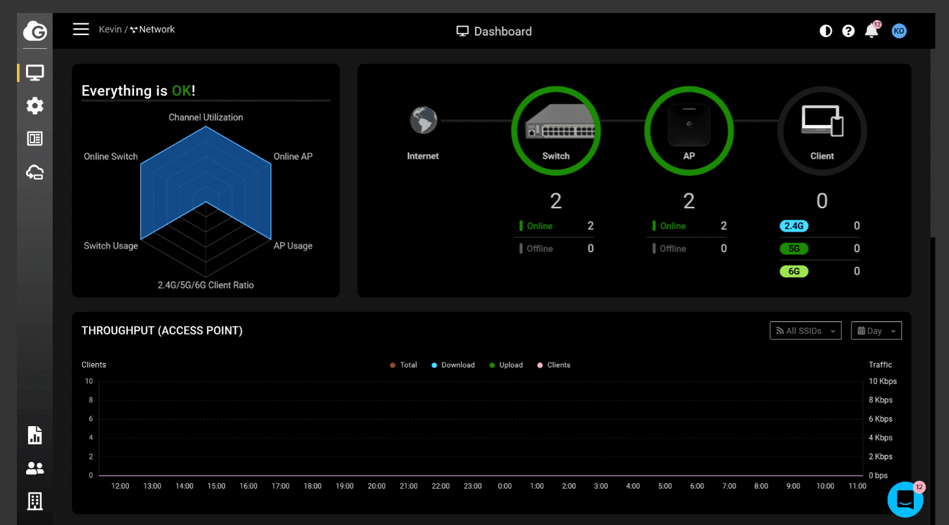Click the 5G client badge

(x=794, y=249)
